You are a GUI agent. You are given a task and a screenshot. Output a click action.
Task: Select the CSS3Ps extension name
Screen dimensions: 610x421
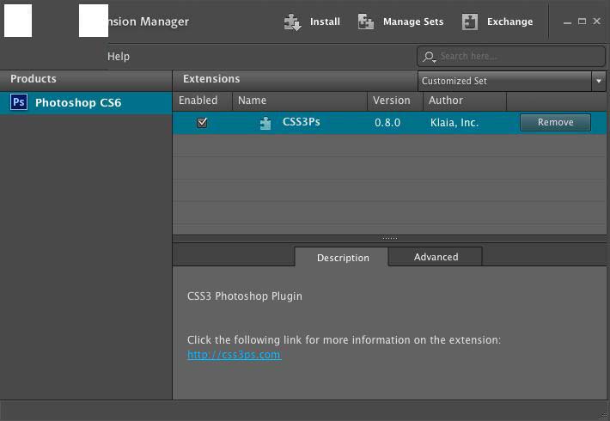click(x=301, y=122)
